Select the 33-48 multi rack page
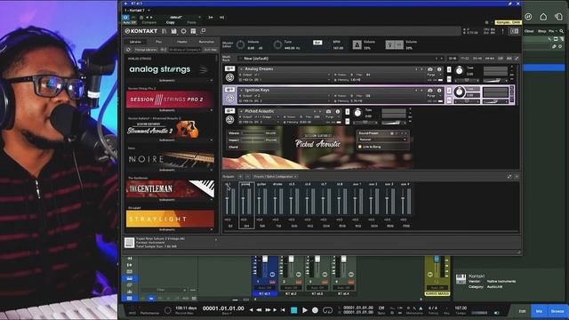The height and width of the screenshot is (320, 569). pyautogui.click(x=477, y=59)
